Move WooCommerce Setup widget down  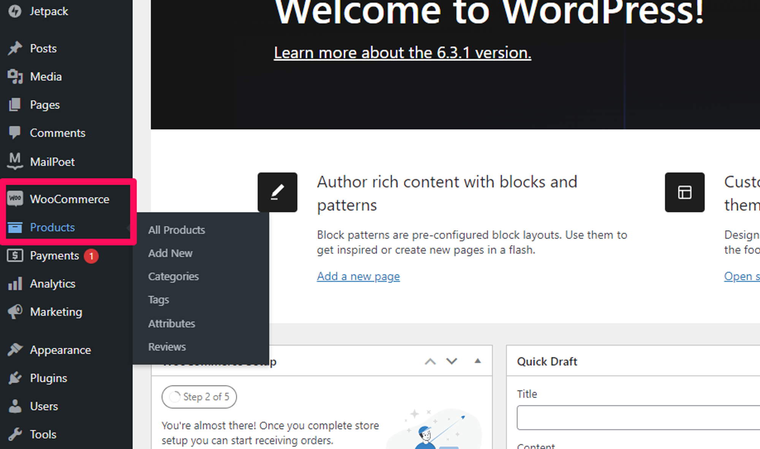click(x=451, y=362)
